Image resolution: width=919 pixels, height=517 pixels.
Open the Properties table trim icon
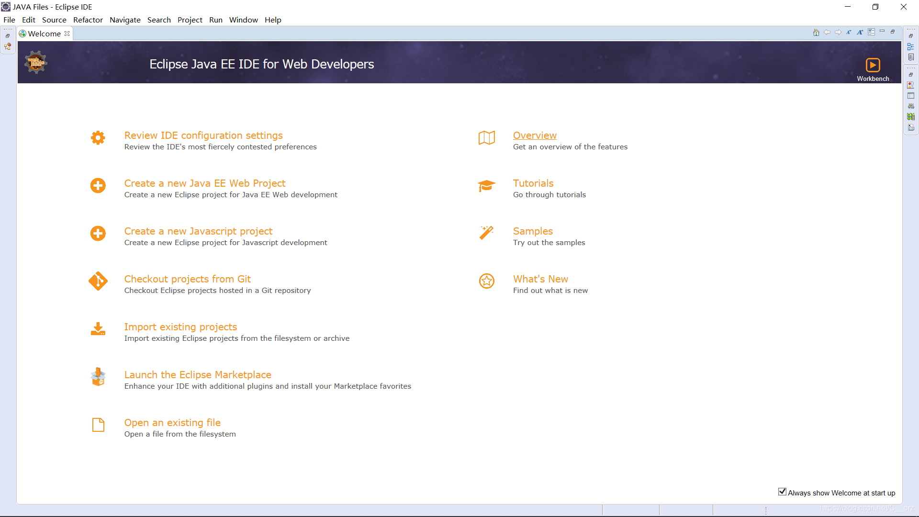(911, 96)
